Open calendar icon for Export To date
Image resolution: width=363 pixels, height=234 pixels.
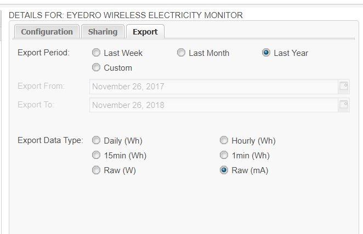(344, 105)
